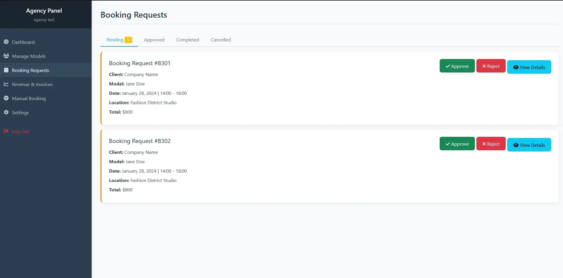Approve booking request #B301
This screenshot has height=278, width=563.
(x=457, y=66)
